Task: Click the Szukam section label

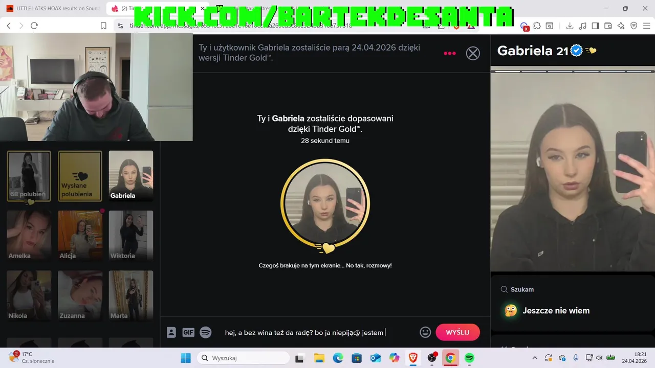Action: coord(517,289)
